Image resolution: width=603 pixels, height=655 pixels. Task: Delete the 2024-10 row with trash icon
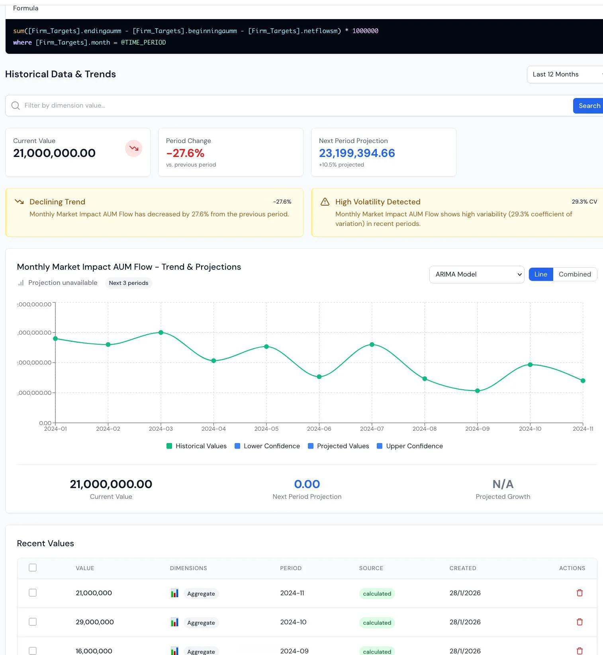tap(580, 622)
